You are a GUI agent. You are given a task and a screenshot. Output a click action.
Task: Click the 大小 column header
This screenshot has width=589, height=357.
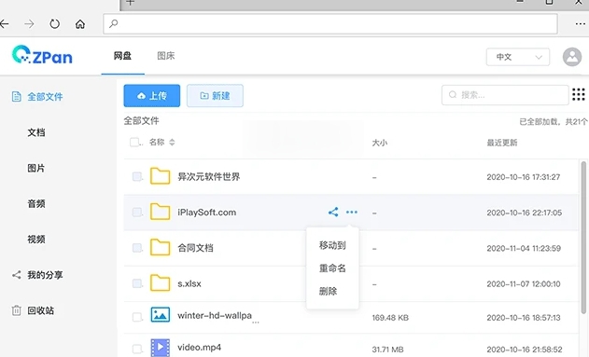[x=379, y=143]
